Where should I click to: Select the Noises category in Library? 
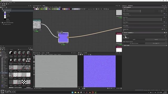(4, 74)
